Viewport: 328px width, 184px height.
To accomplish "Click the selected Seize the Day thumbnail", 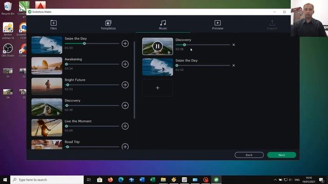I will (x=157, y=67).
